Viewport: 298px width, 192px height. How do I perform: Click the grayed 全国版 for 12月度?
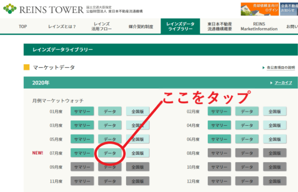[275, 181]
